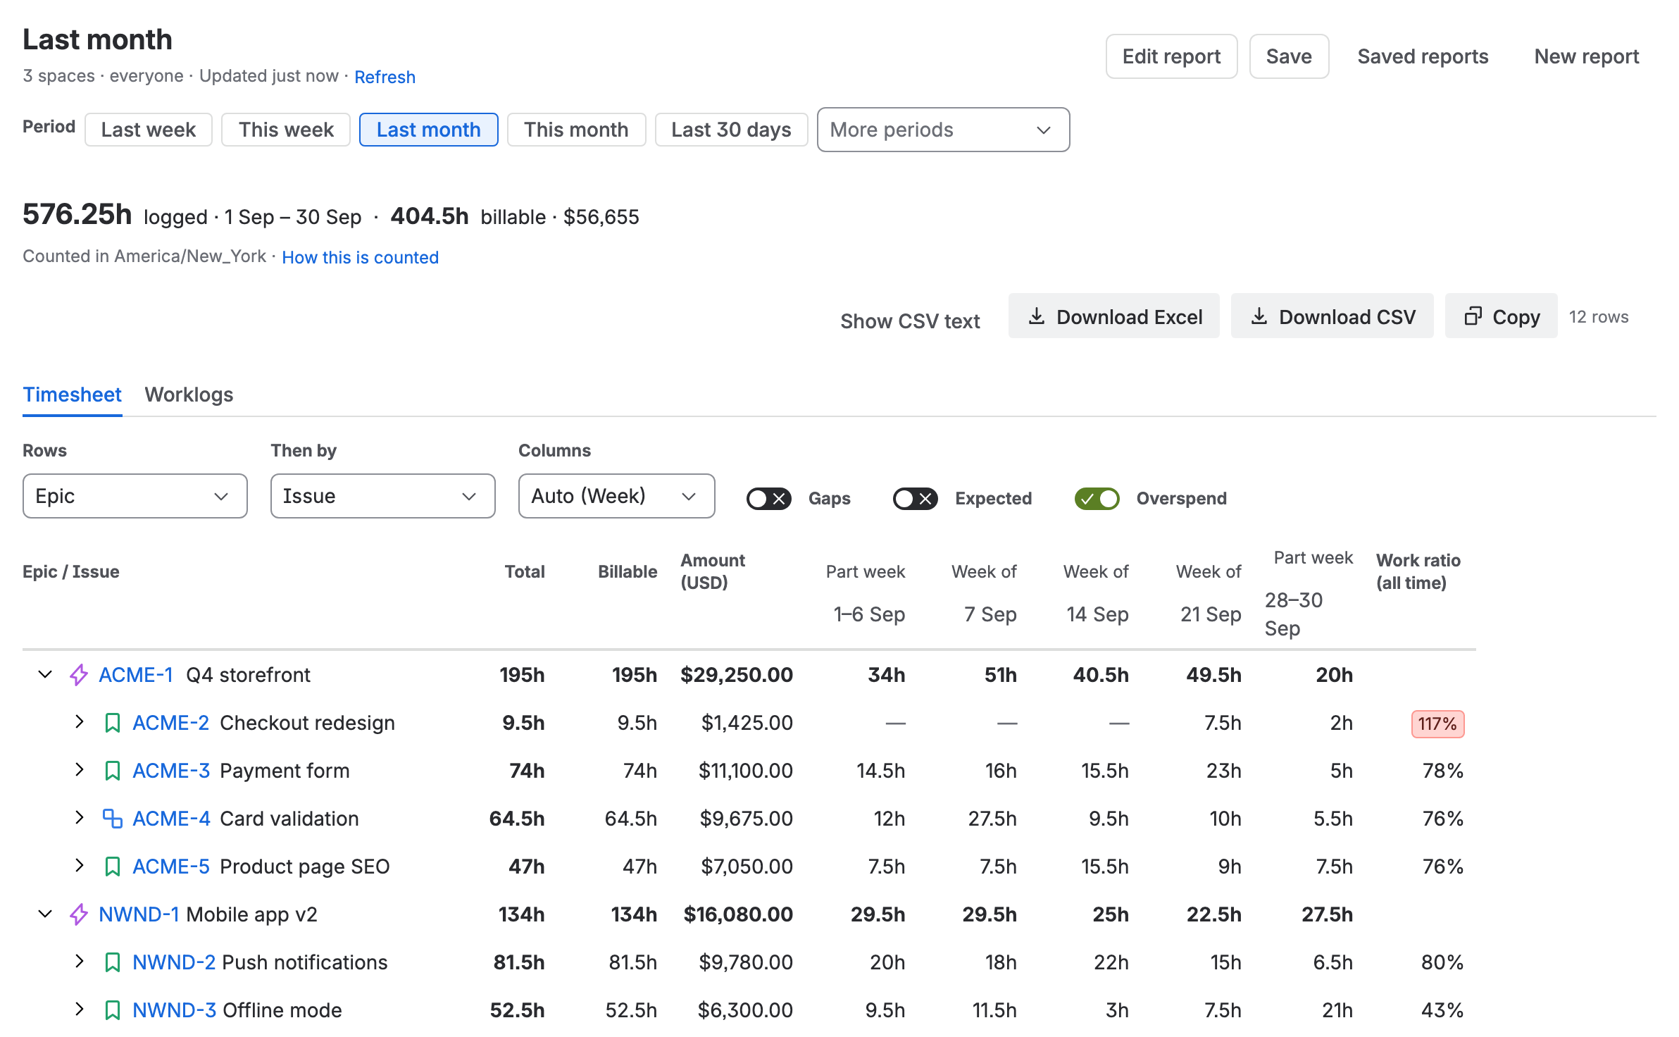Select the This week period

(x=286, y=130)
